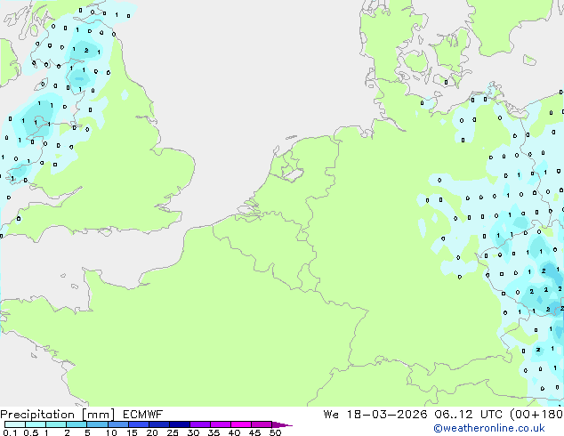
Task: Click the date text '18-03-2026'
Action: [387, 415]
